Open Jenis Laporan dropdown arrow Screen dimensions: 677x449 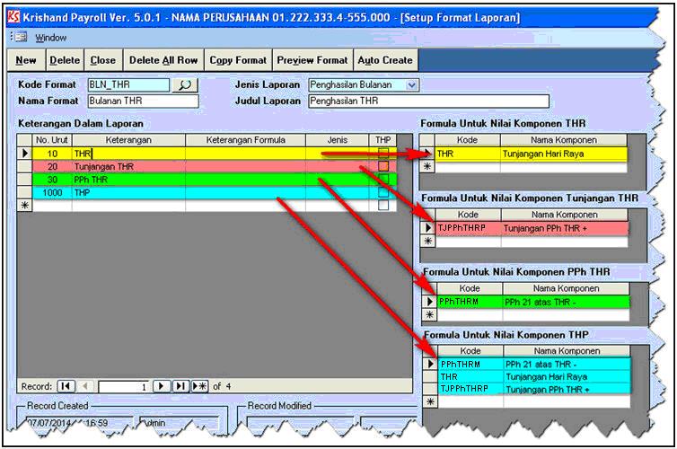click(412, 85)
